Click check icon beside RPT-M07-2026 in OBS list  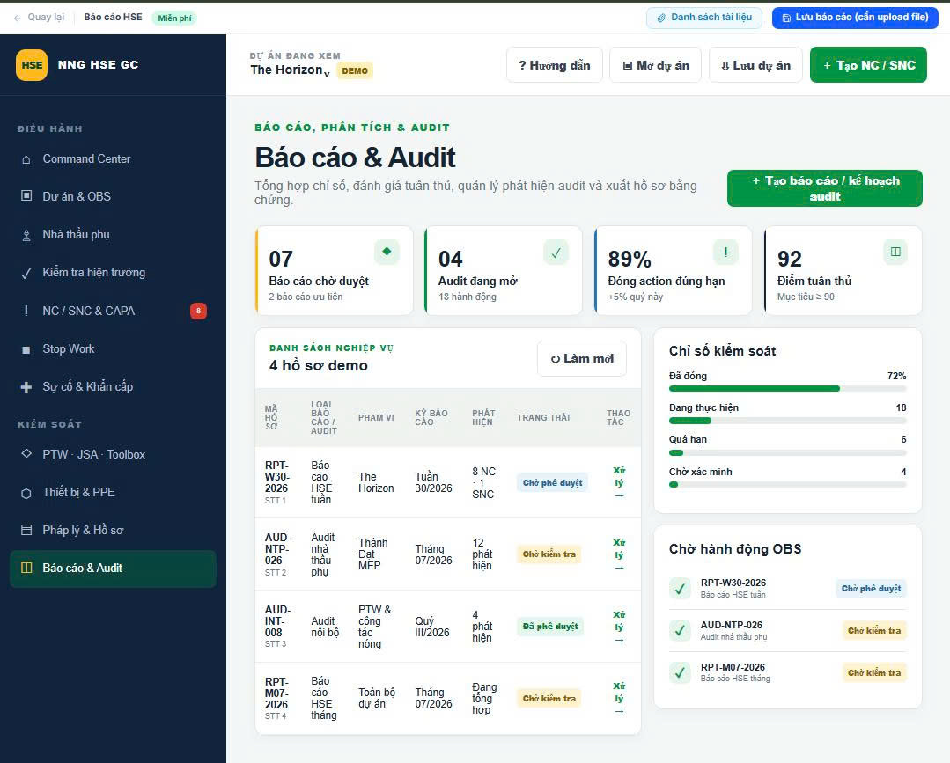point(680,672)
